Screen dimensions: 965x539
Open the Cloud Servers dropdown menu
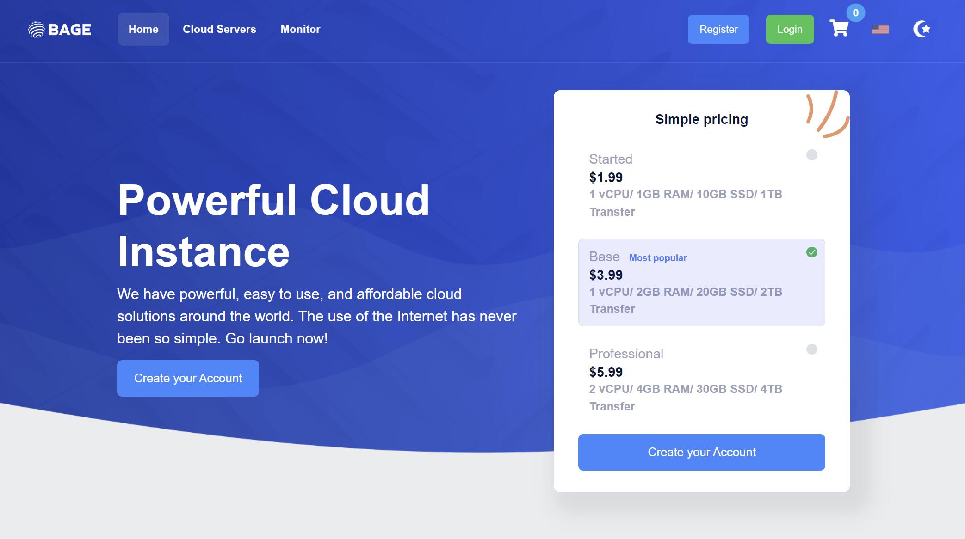(x=219, y=29)
